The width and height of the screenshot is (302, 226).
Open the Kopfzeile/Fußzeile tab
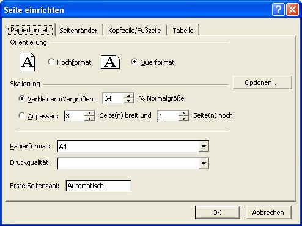click(134, 31)
